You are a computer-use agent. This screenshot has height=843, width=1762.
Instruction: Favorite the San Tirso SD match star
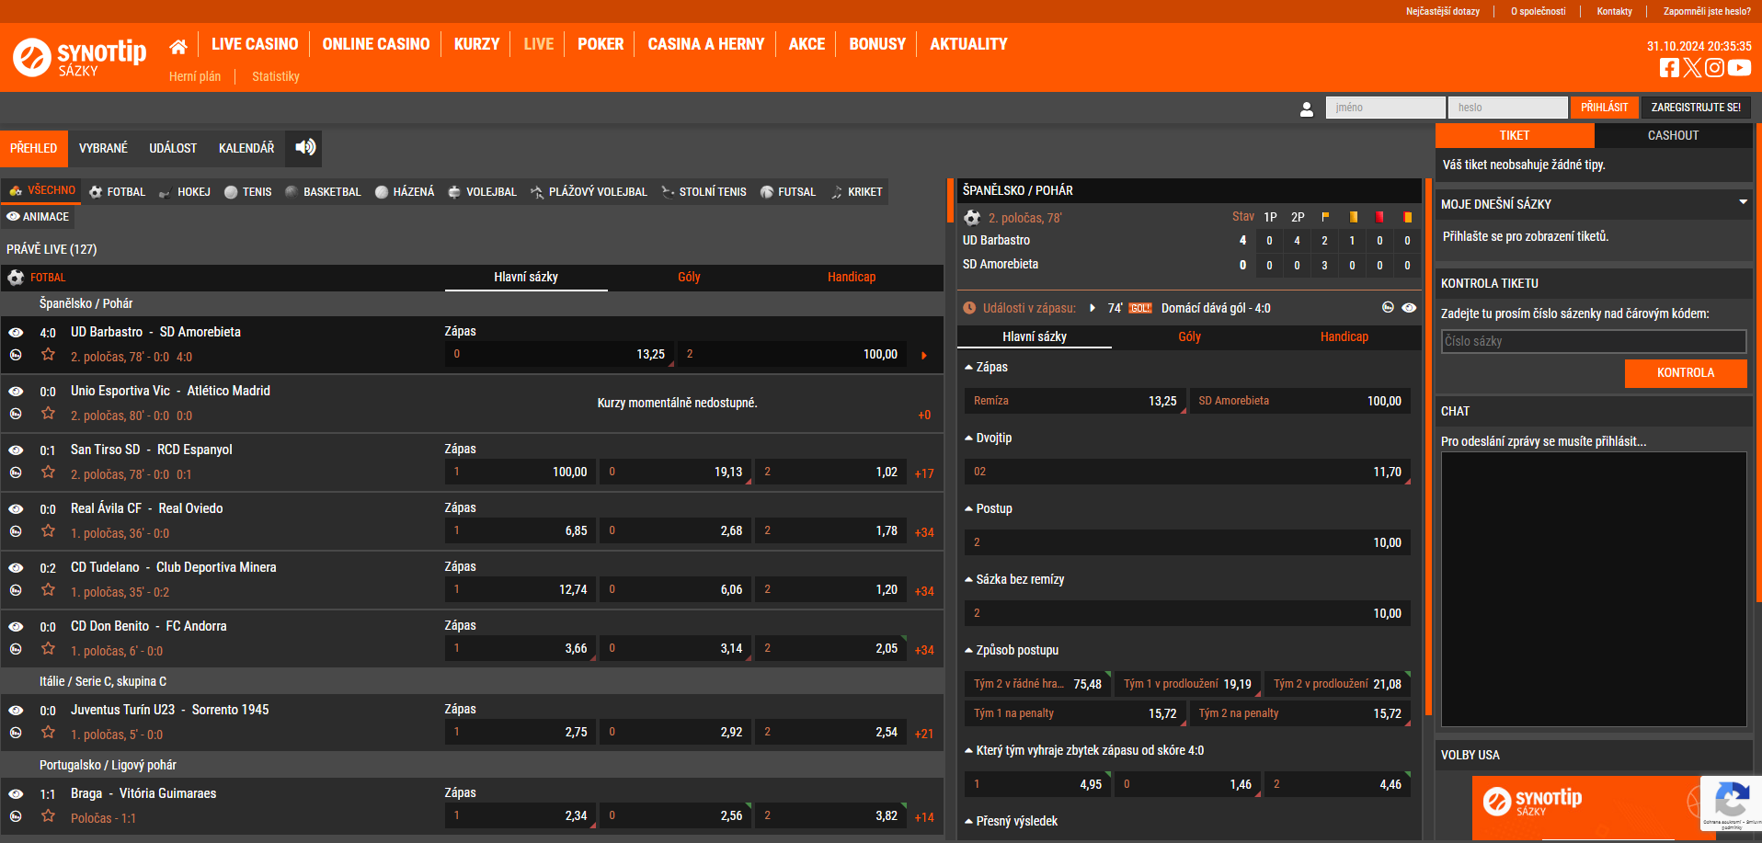coord(48,473)
